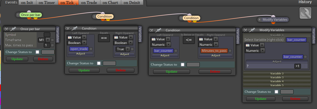Toggle the checkbox next to Max. times to pass
317x109 pixels.
click(x=53, y=45)
